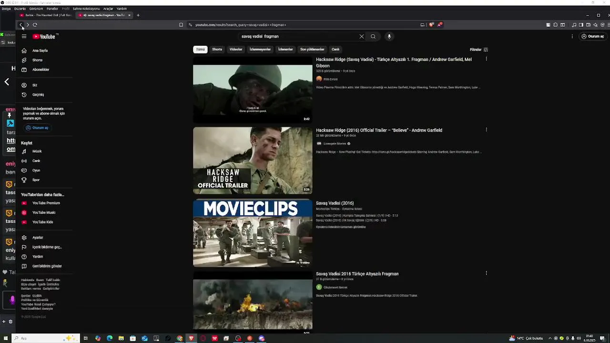This screenshot has width=610, height=343.
Task: Open the browser wallet icon
Action: click(x=588, y=25)
